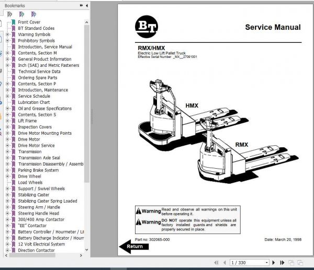Open Stabilizing Caster Spring Loaded bookmark
Viewport: 314px width, 270px height.
point(48,201)
